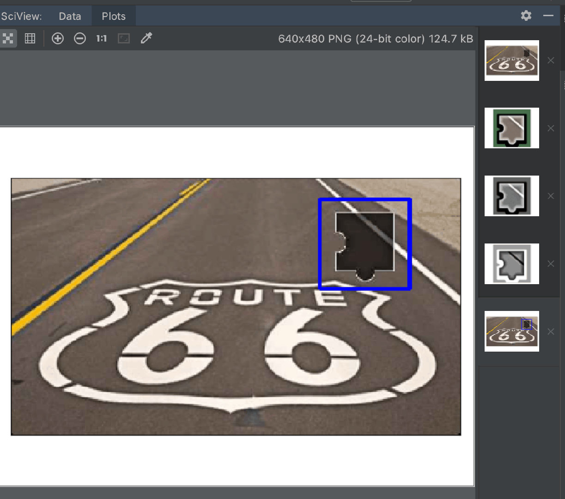Viewport: 565px width, 499px height.
Task: Switch to the Plots tab
Action: tap(114, 16)
